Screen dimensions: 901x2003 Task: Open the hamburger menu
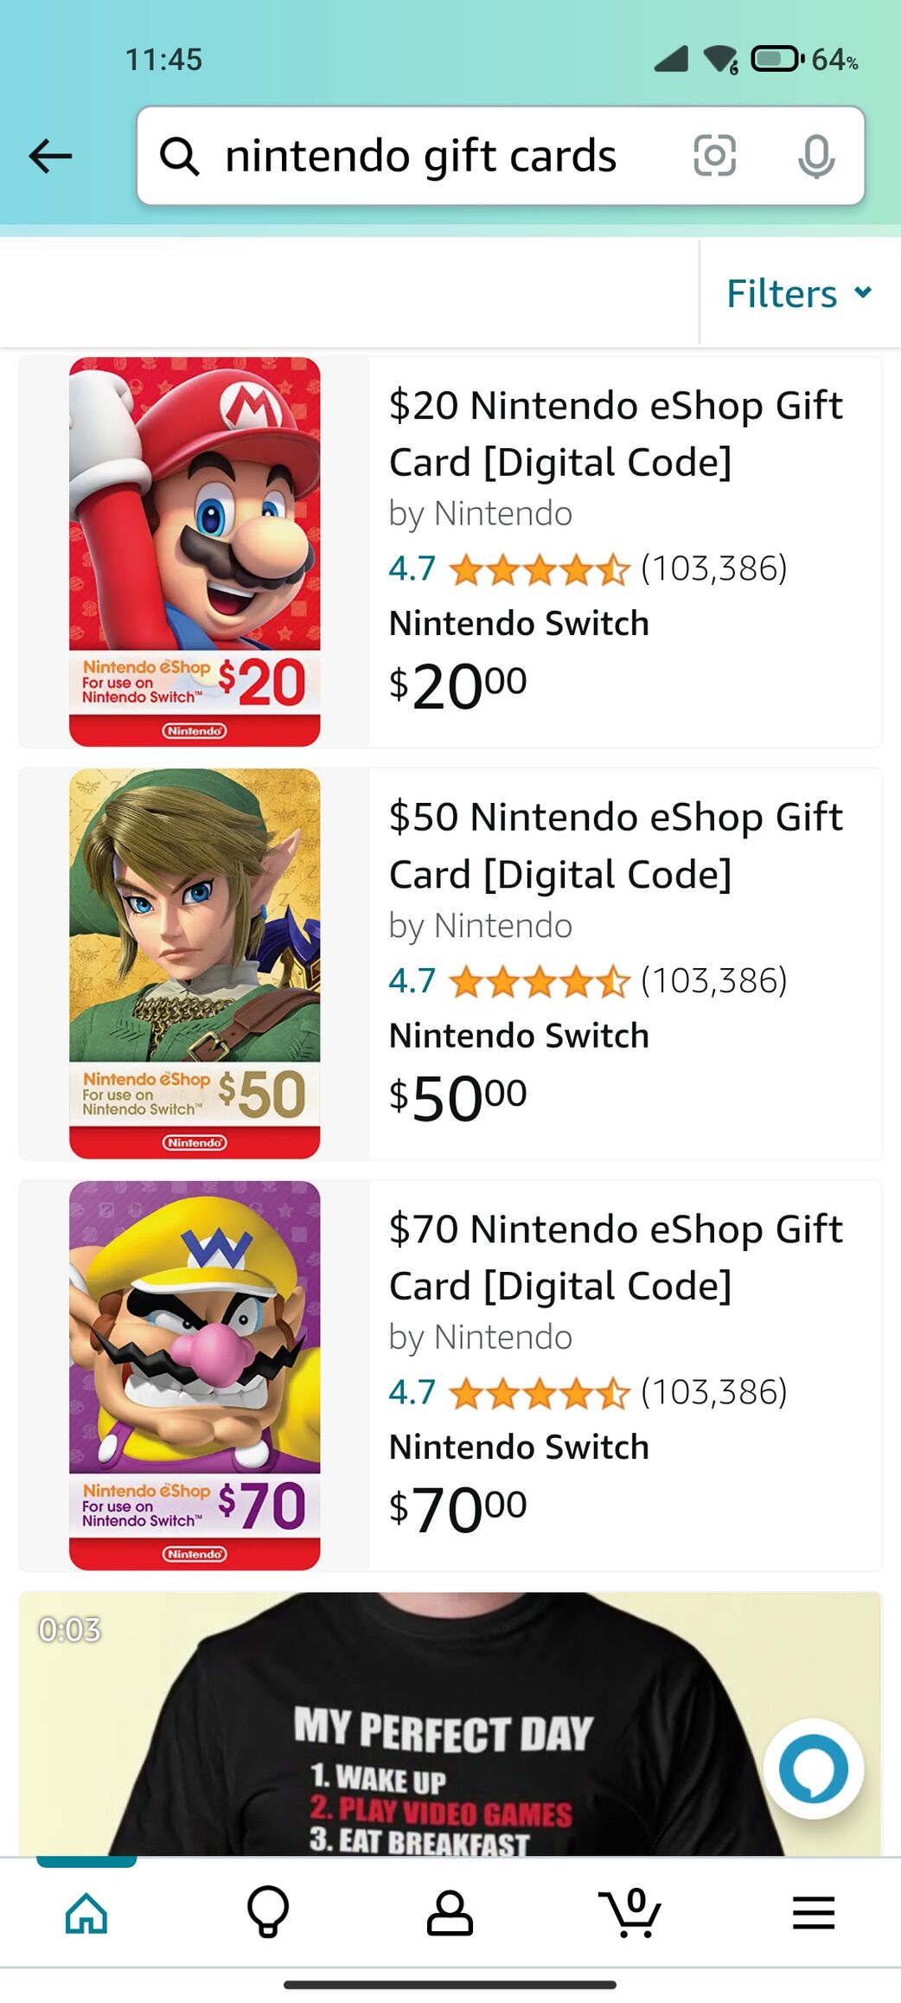813,1912
